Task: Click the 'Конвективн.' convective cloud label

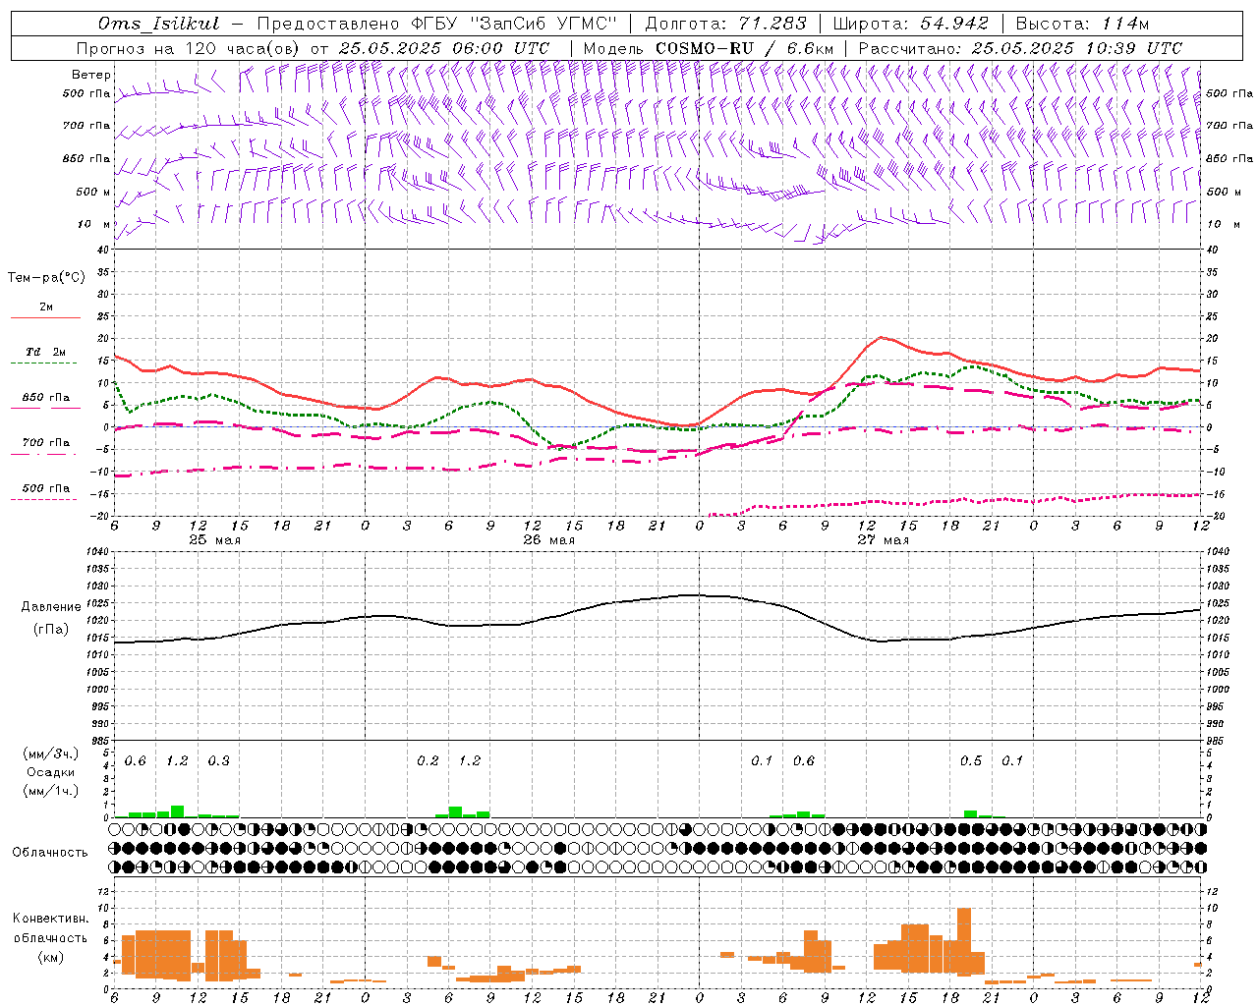Action: [x=50, y=919]
